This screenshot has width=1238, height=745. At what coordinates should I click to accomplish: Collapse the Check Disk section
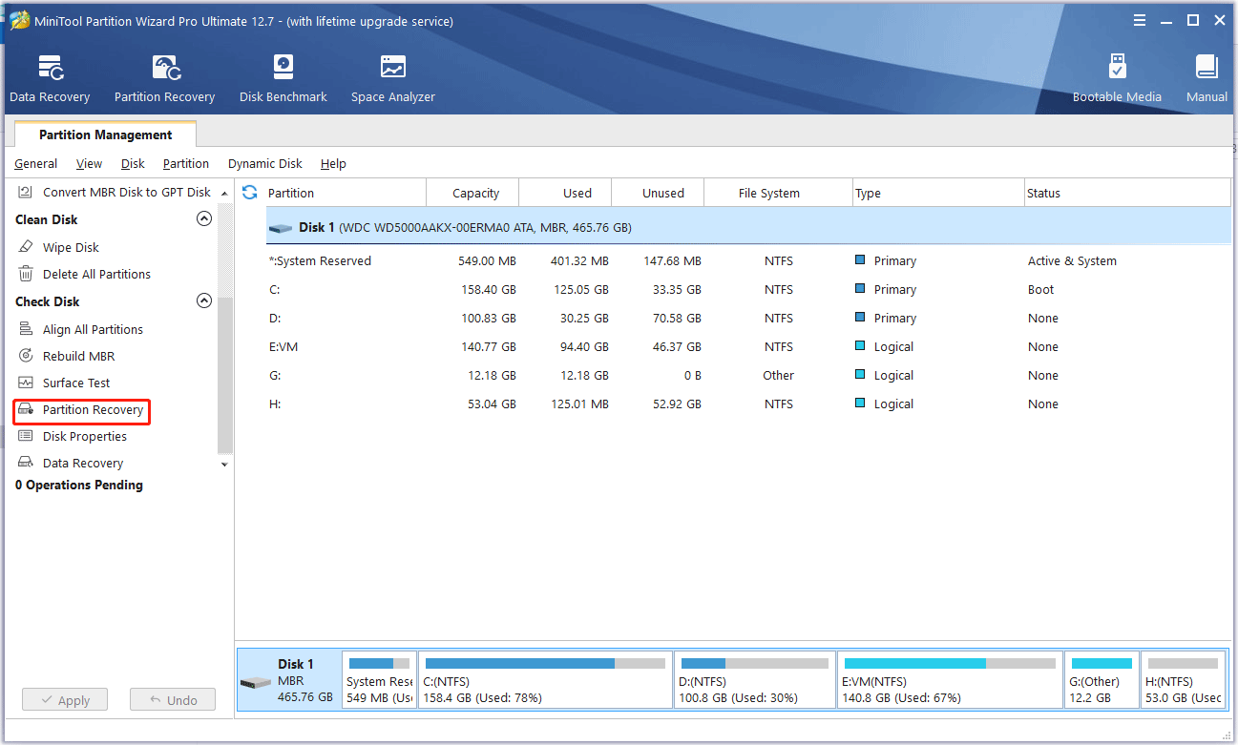[x=203, y=300]
